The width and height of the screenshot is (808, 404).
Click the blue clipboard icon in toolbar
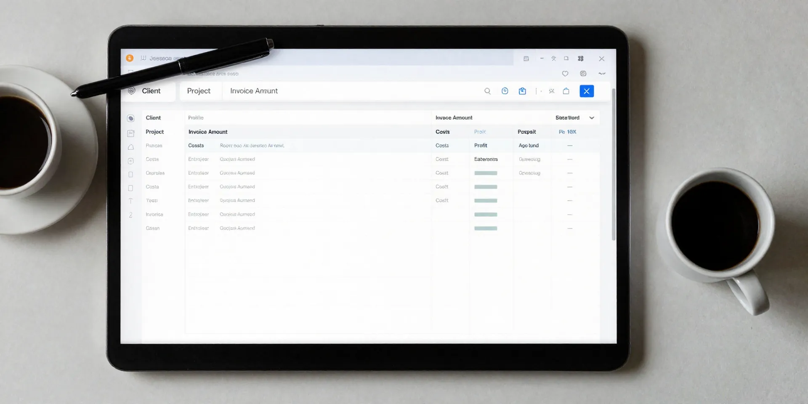(x=522, y=91)
